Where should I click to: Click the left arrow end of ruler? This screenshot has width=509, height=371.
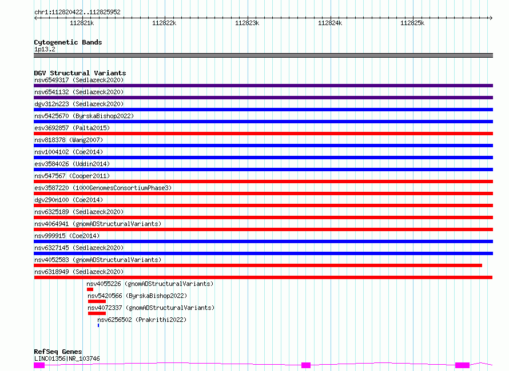click(x=35, y=18)
